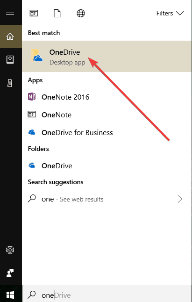Click the OneDrive for Business cloud icon
The width and height of the screenshot is (192, 302).
coord(32,132)
